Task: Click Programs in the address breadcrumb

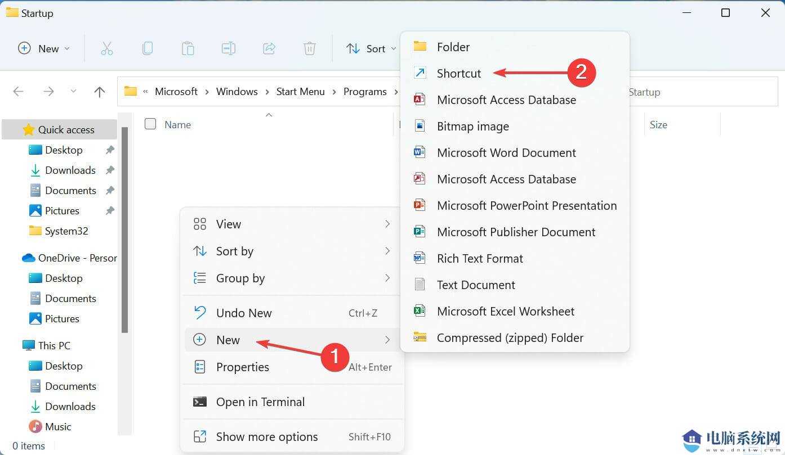Action: pyautogui.click(x=365, y=92)
